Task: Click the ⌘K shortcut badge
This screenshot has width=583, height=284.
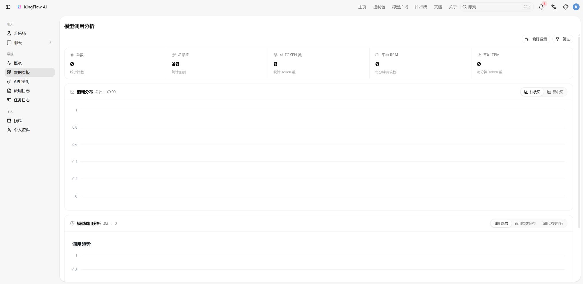Action: point(527,7)
